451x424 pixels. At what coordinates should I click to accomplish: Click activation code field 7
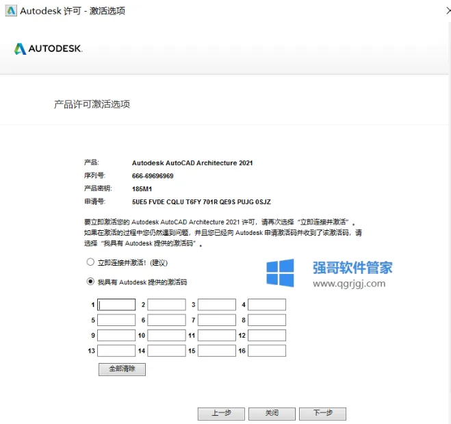217,320
